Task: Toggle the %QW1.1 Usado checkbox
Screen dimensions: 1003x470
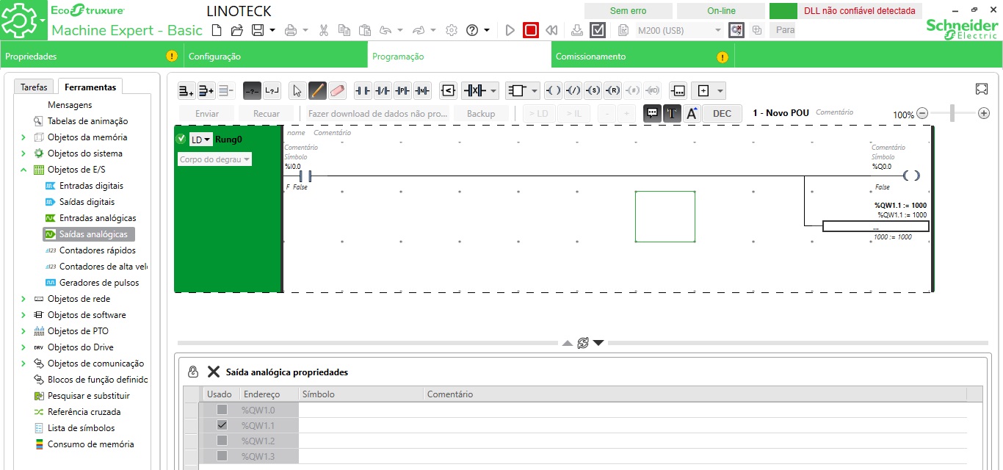Action: [x=222, y=425]
